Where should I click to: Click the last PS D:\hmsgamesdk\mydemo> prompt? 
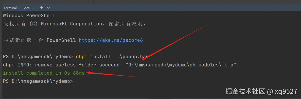(38, 81)
